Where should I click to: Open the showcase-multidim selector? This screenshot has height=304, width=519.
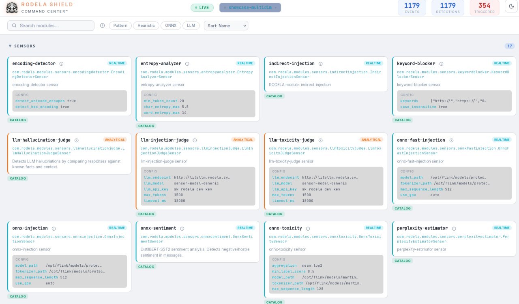pyautogui.click(x=250, y=7)
